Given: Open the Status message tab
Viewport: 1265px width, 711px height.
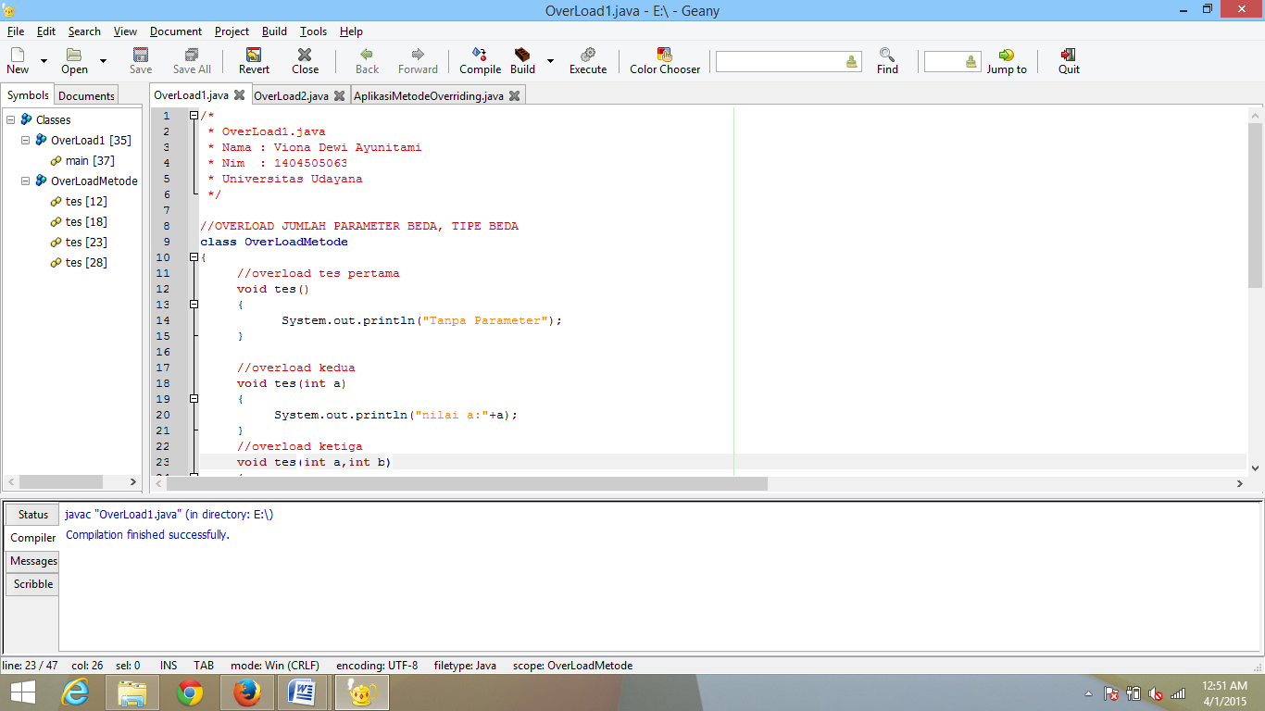Looking at the screenshot, I should (33, 515).
